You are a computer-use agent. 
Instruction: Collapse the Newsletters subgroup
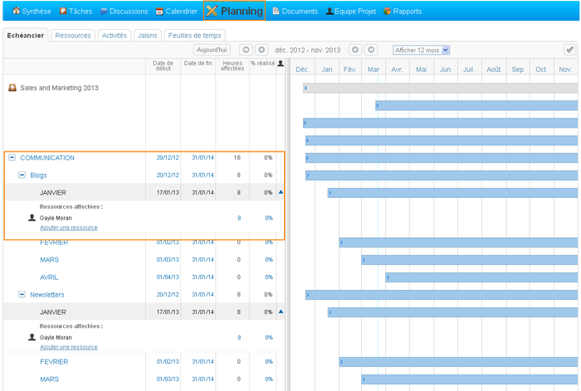coord(22,294)
